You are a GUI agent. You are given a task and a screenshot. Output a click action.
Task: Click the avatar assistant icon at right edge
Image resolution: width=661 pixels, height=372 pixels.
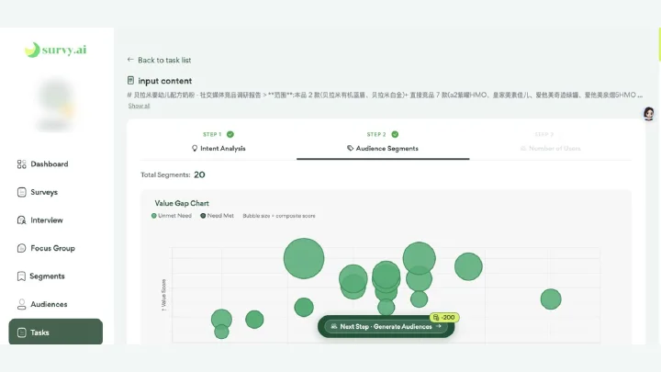pyautogui.click(x=649, y=114)
